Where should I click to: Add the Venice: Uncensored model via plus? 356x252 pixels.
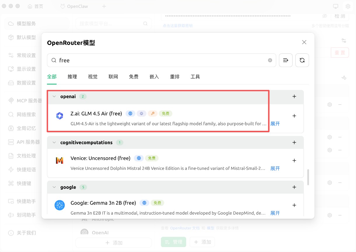point(294,160)
